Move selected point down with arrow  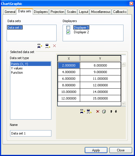click(x=116, y=112)
